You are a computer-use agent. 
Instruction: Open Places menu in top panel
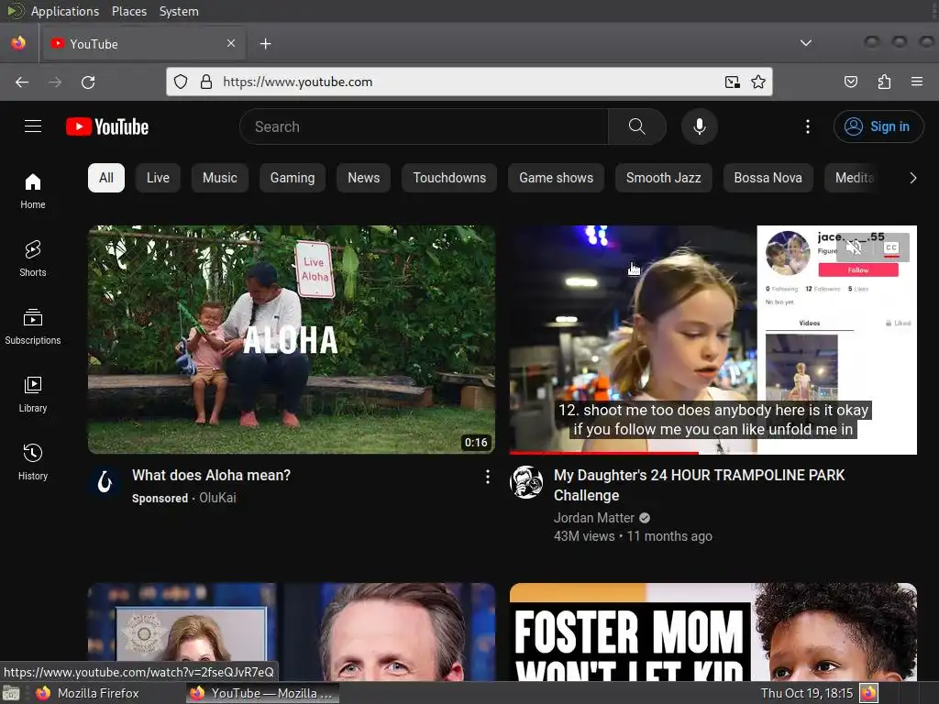click(x=128, y=11)
